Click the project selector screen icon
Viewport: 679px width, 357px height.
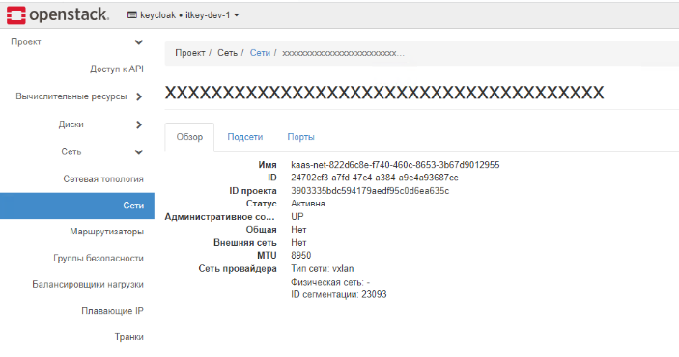(131, 15)
